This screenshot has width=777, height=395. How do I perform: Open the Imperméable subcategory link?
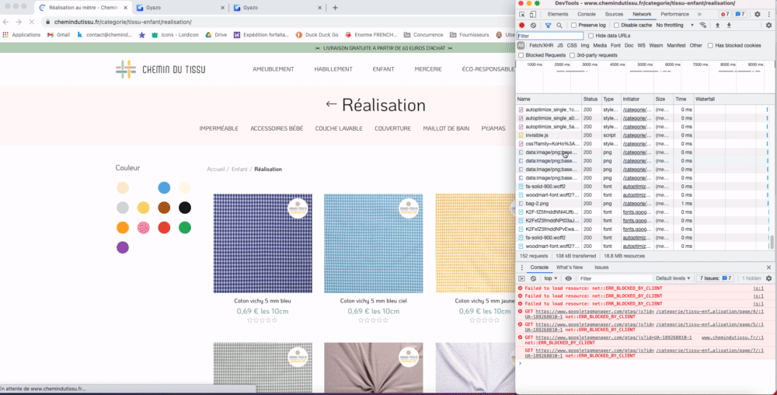(218, 128)
